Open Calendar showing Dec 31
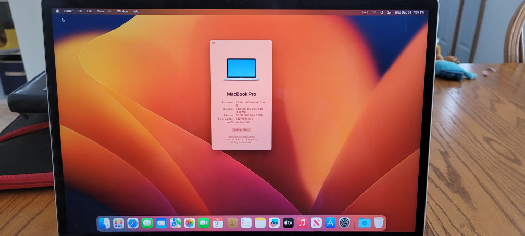The height and width of the screenshot is (236, 525). (218, 223)
